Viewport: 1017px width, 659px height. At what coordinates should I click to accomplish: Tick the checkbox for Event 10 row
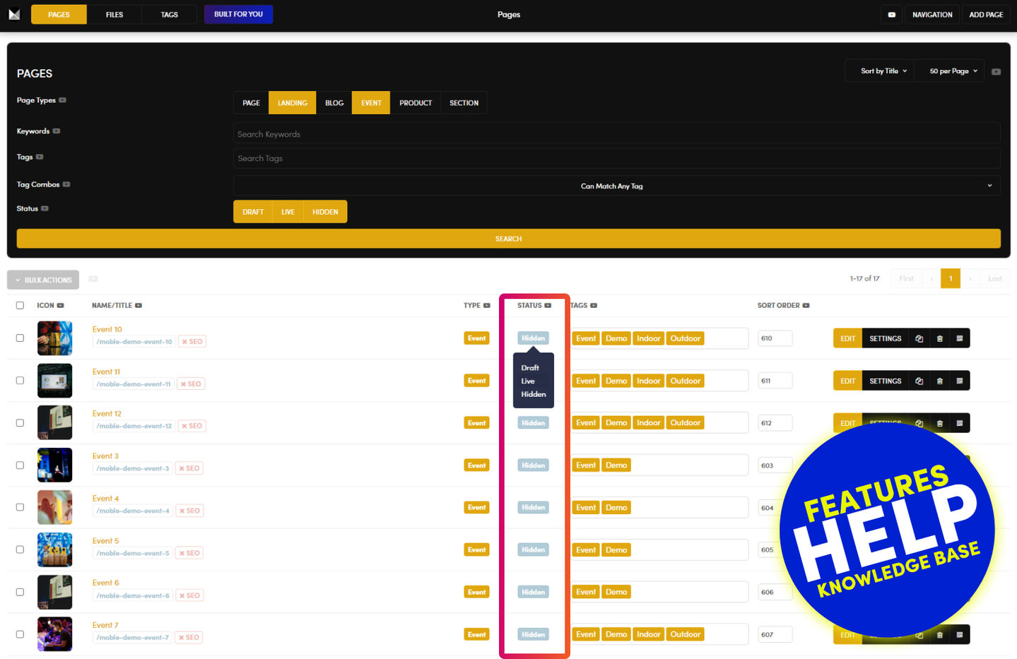(20, 338)
